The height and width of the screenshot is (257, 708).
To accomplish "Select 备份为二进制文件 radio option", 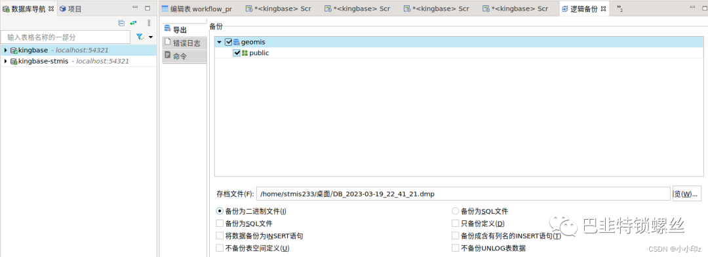I will pyautogui.click(x=220, y=211).
